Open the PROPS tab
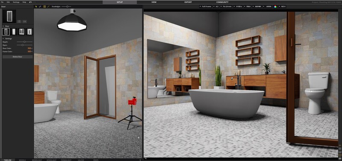The width and height of the screenshot is (342, 161). point(96,160)
